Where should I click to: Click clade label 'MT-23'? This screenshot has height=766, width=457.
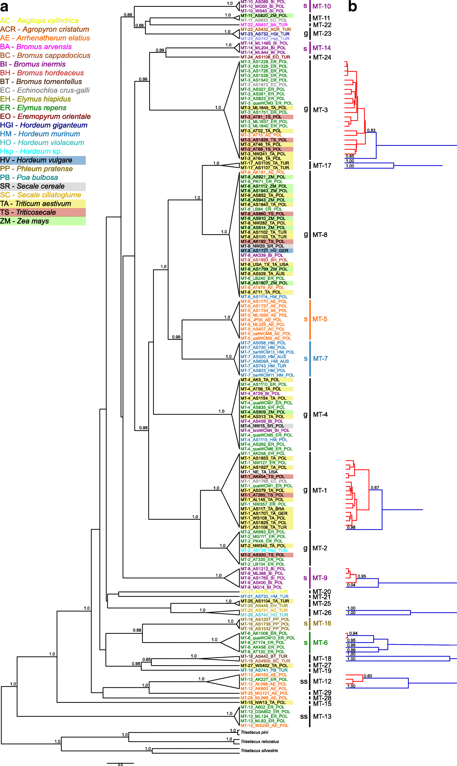[x=322, y=34]
